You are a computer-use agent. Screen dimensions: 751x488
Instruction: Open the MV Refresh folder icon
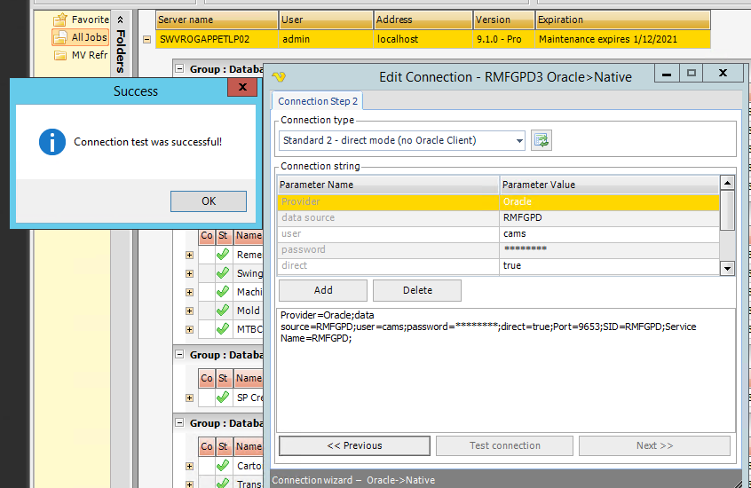point(60,55)
